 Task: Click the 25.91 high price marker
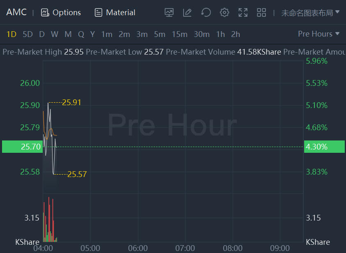[x=71, y=102]
